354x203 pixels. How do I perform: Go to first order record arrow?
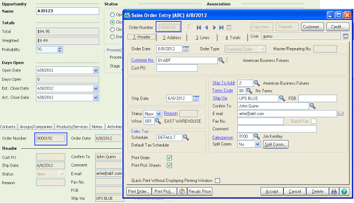tap(199, 28)
